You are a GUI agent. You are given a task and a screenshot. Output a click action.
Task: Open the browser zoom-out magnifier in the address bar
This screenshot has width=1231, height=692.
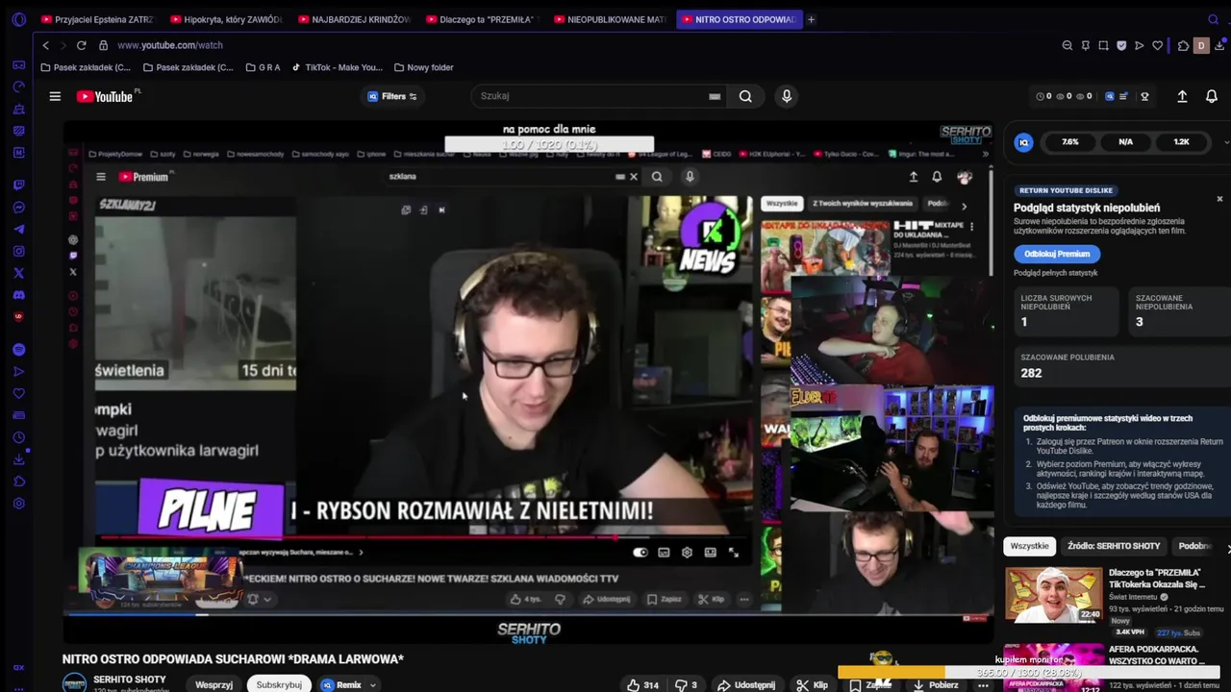1068,45
